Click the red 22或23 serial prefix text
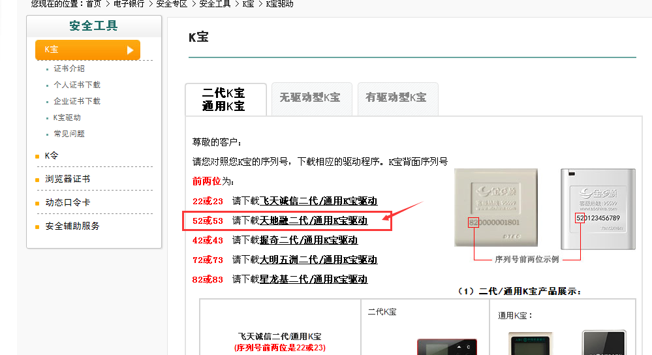The height and width of the screenshot is (355, 652). click(208, 201)
